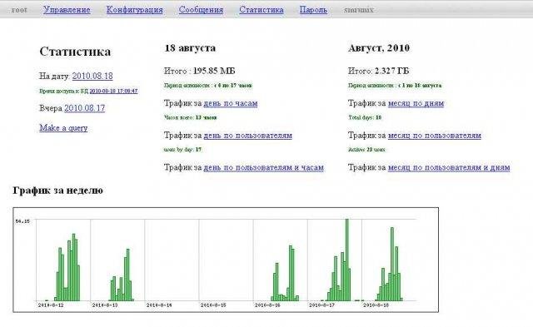Click the 2010-8-14 chart date label

159,305
